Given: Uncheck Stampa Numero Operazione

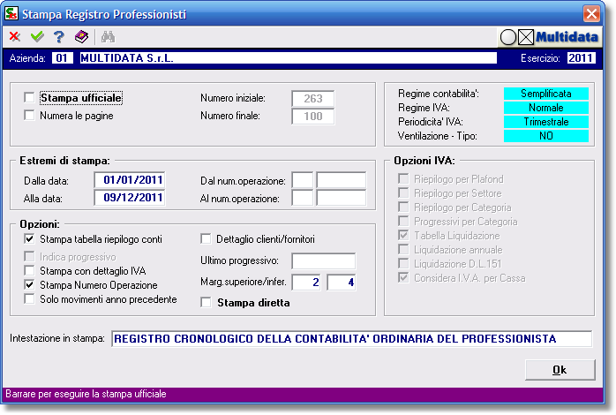Looking at the screenshot, I should (29, 284).
